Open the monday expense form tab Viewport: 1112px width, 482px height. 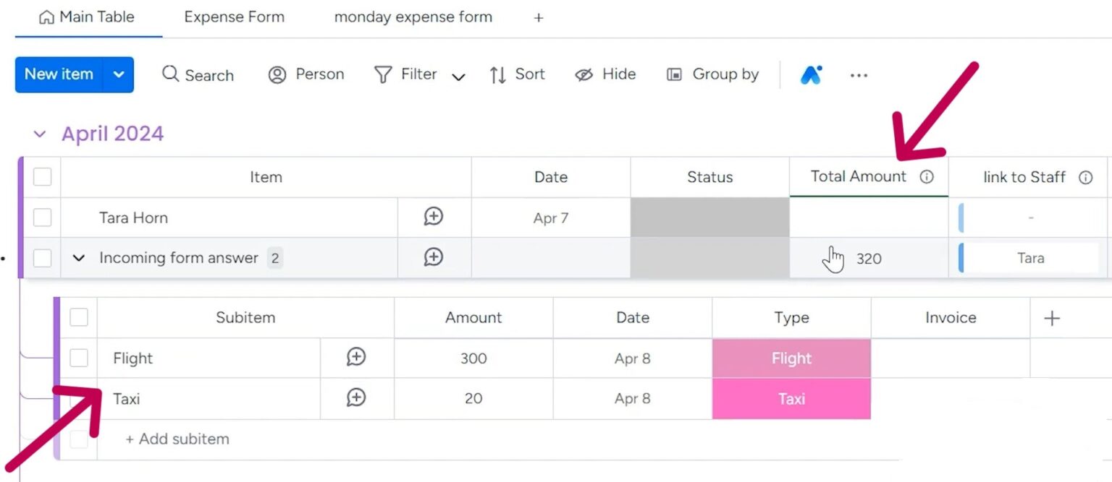click(x=413, y=17)
